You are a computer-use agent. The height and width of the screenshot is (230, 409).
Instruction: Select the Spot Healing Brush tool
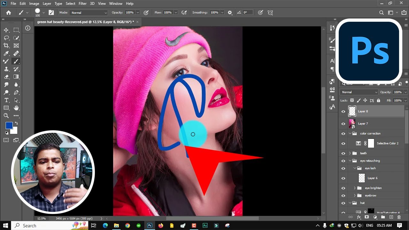coord(16,53)
